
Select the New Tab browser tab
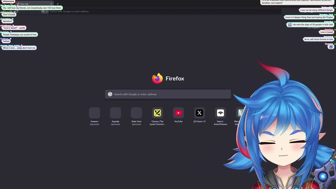(34, 4)
